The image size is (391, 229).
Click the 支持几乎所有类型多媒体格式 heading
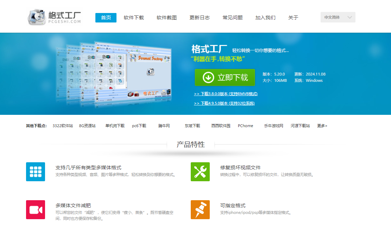click(88, 168)
